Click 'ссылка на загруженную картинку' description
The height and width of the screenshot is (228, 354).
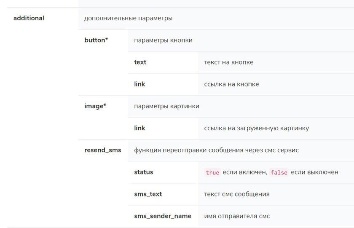click(x=257, y=128)
